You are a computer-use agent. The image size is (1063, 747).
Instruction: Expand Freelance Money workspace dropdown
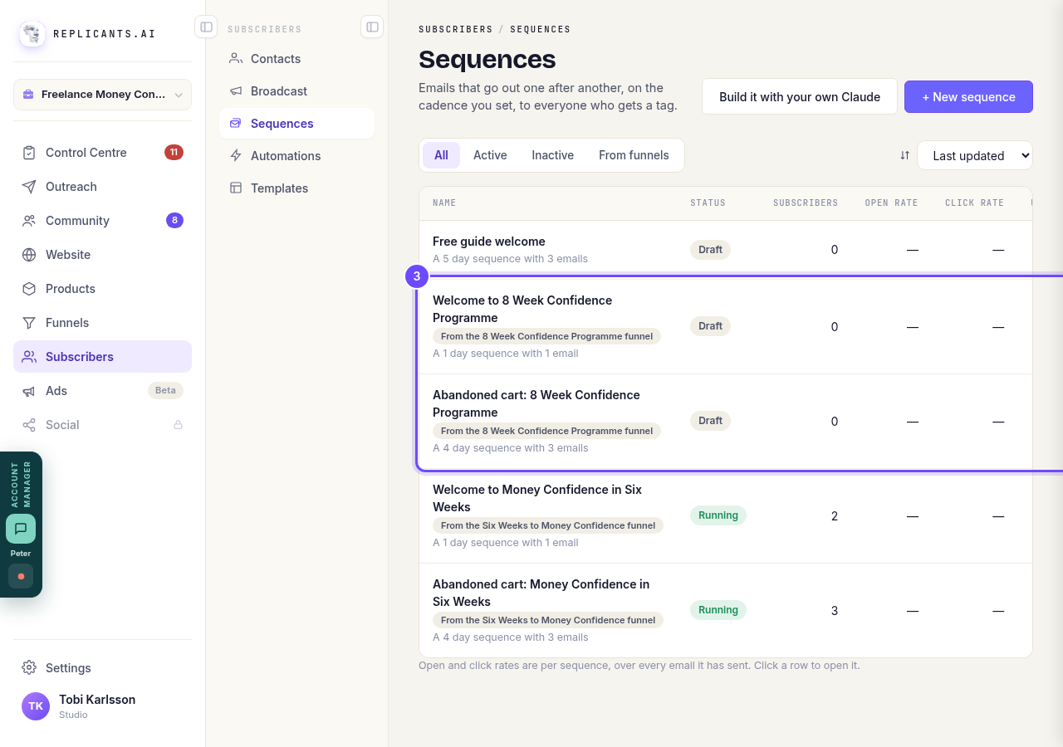tap(102, 95)
